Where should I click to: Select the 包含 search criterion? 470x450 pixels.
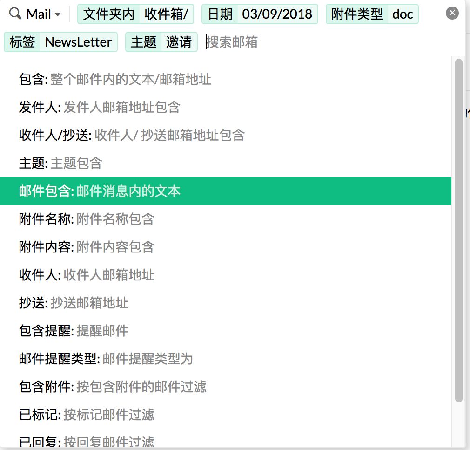pyautogui.click(x=114, y=80)
